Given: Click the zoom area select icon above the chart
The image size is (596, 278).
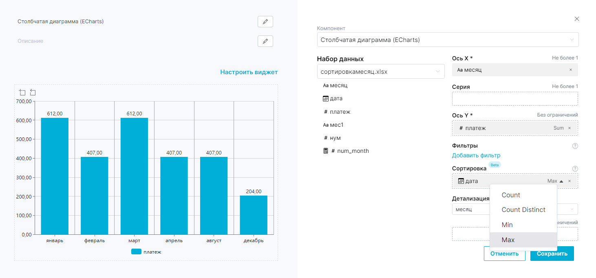Looking at the screenshot, I should 22,93.
